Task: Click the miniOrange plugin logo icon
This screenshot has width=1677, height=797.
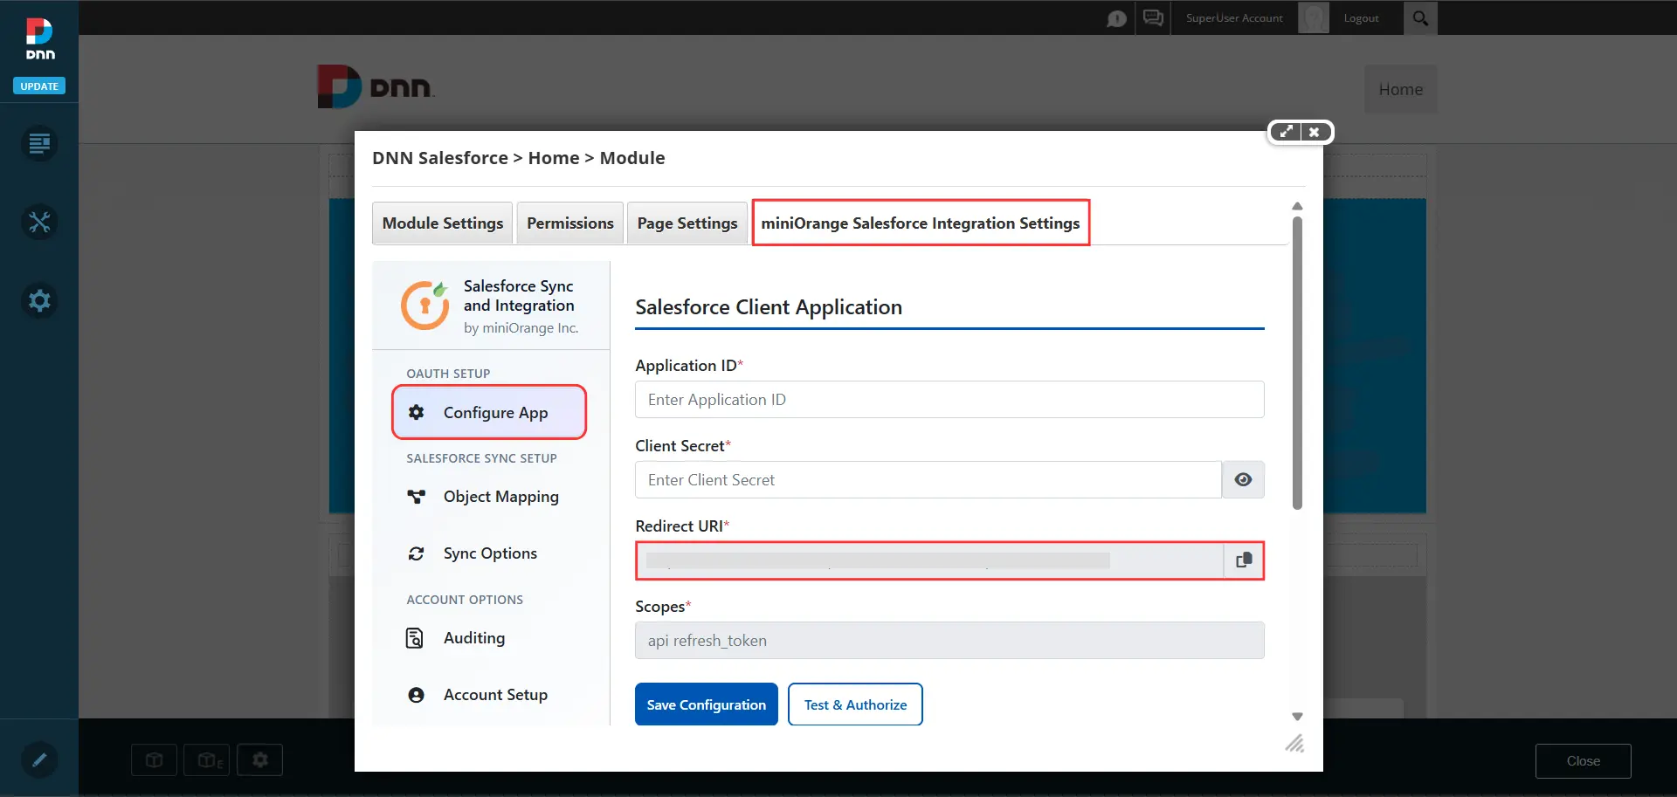Action: pyautogui.click(x=424, y=305)
